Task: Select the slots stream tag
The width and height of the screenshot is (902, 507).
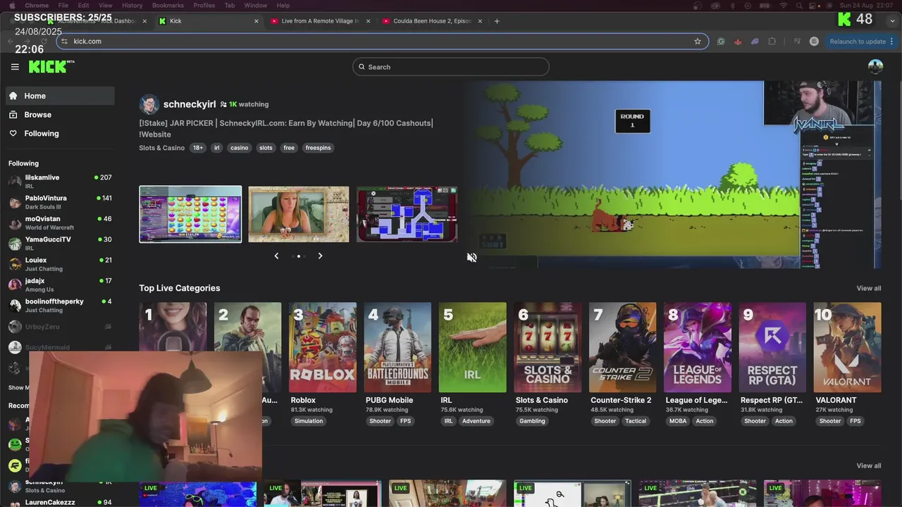Action: pyautogui.click(x=266, y=148)
